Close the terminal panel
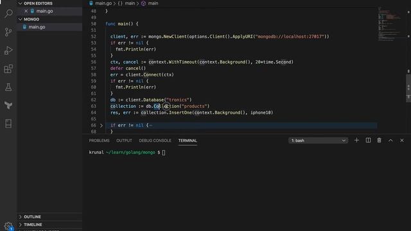The image size is (411, 231). (x=402, y=141)
